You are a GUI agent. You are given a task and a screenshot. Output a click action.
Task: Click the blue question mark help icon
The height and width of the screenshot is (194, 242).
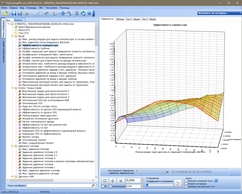(x=89, y=13)
